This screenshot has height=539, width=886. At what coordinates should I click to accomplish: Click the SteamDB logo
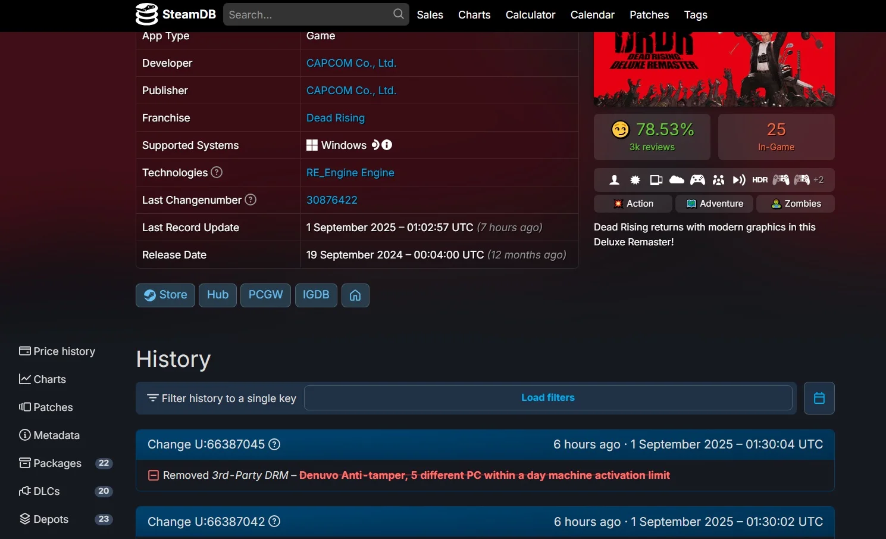coord(176,14)
